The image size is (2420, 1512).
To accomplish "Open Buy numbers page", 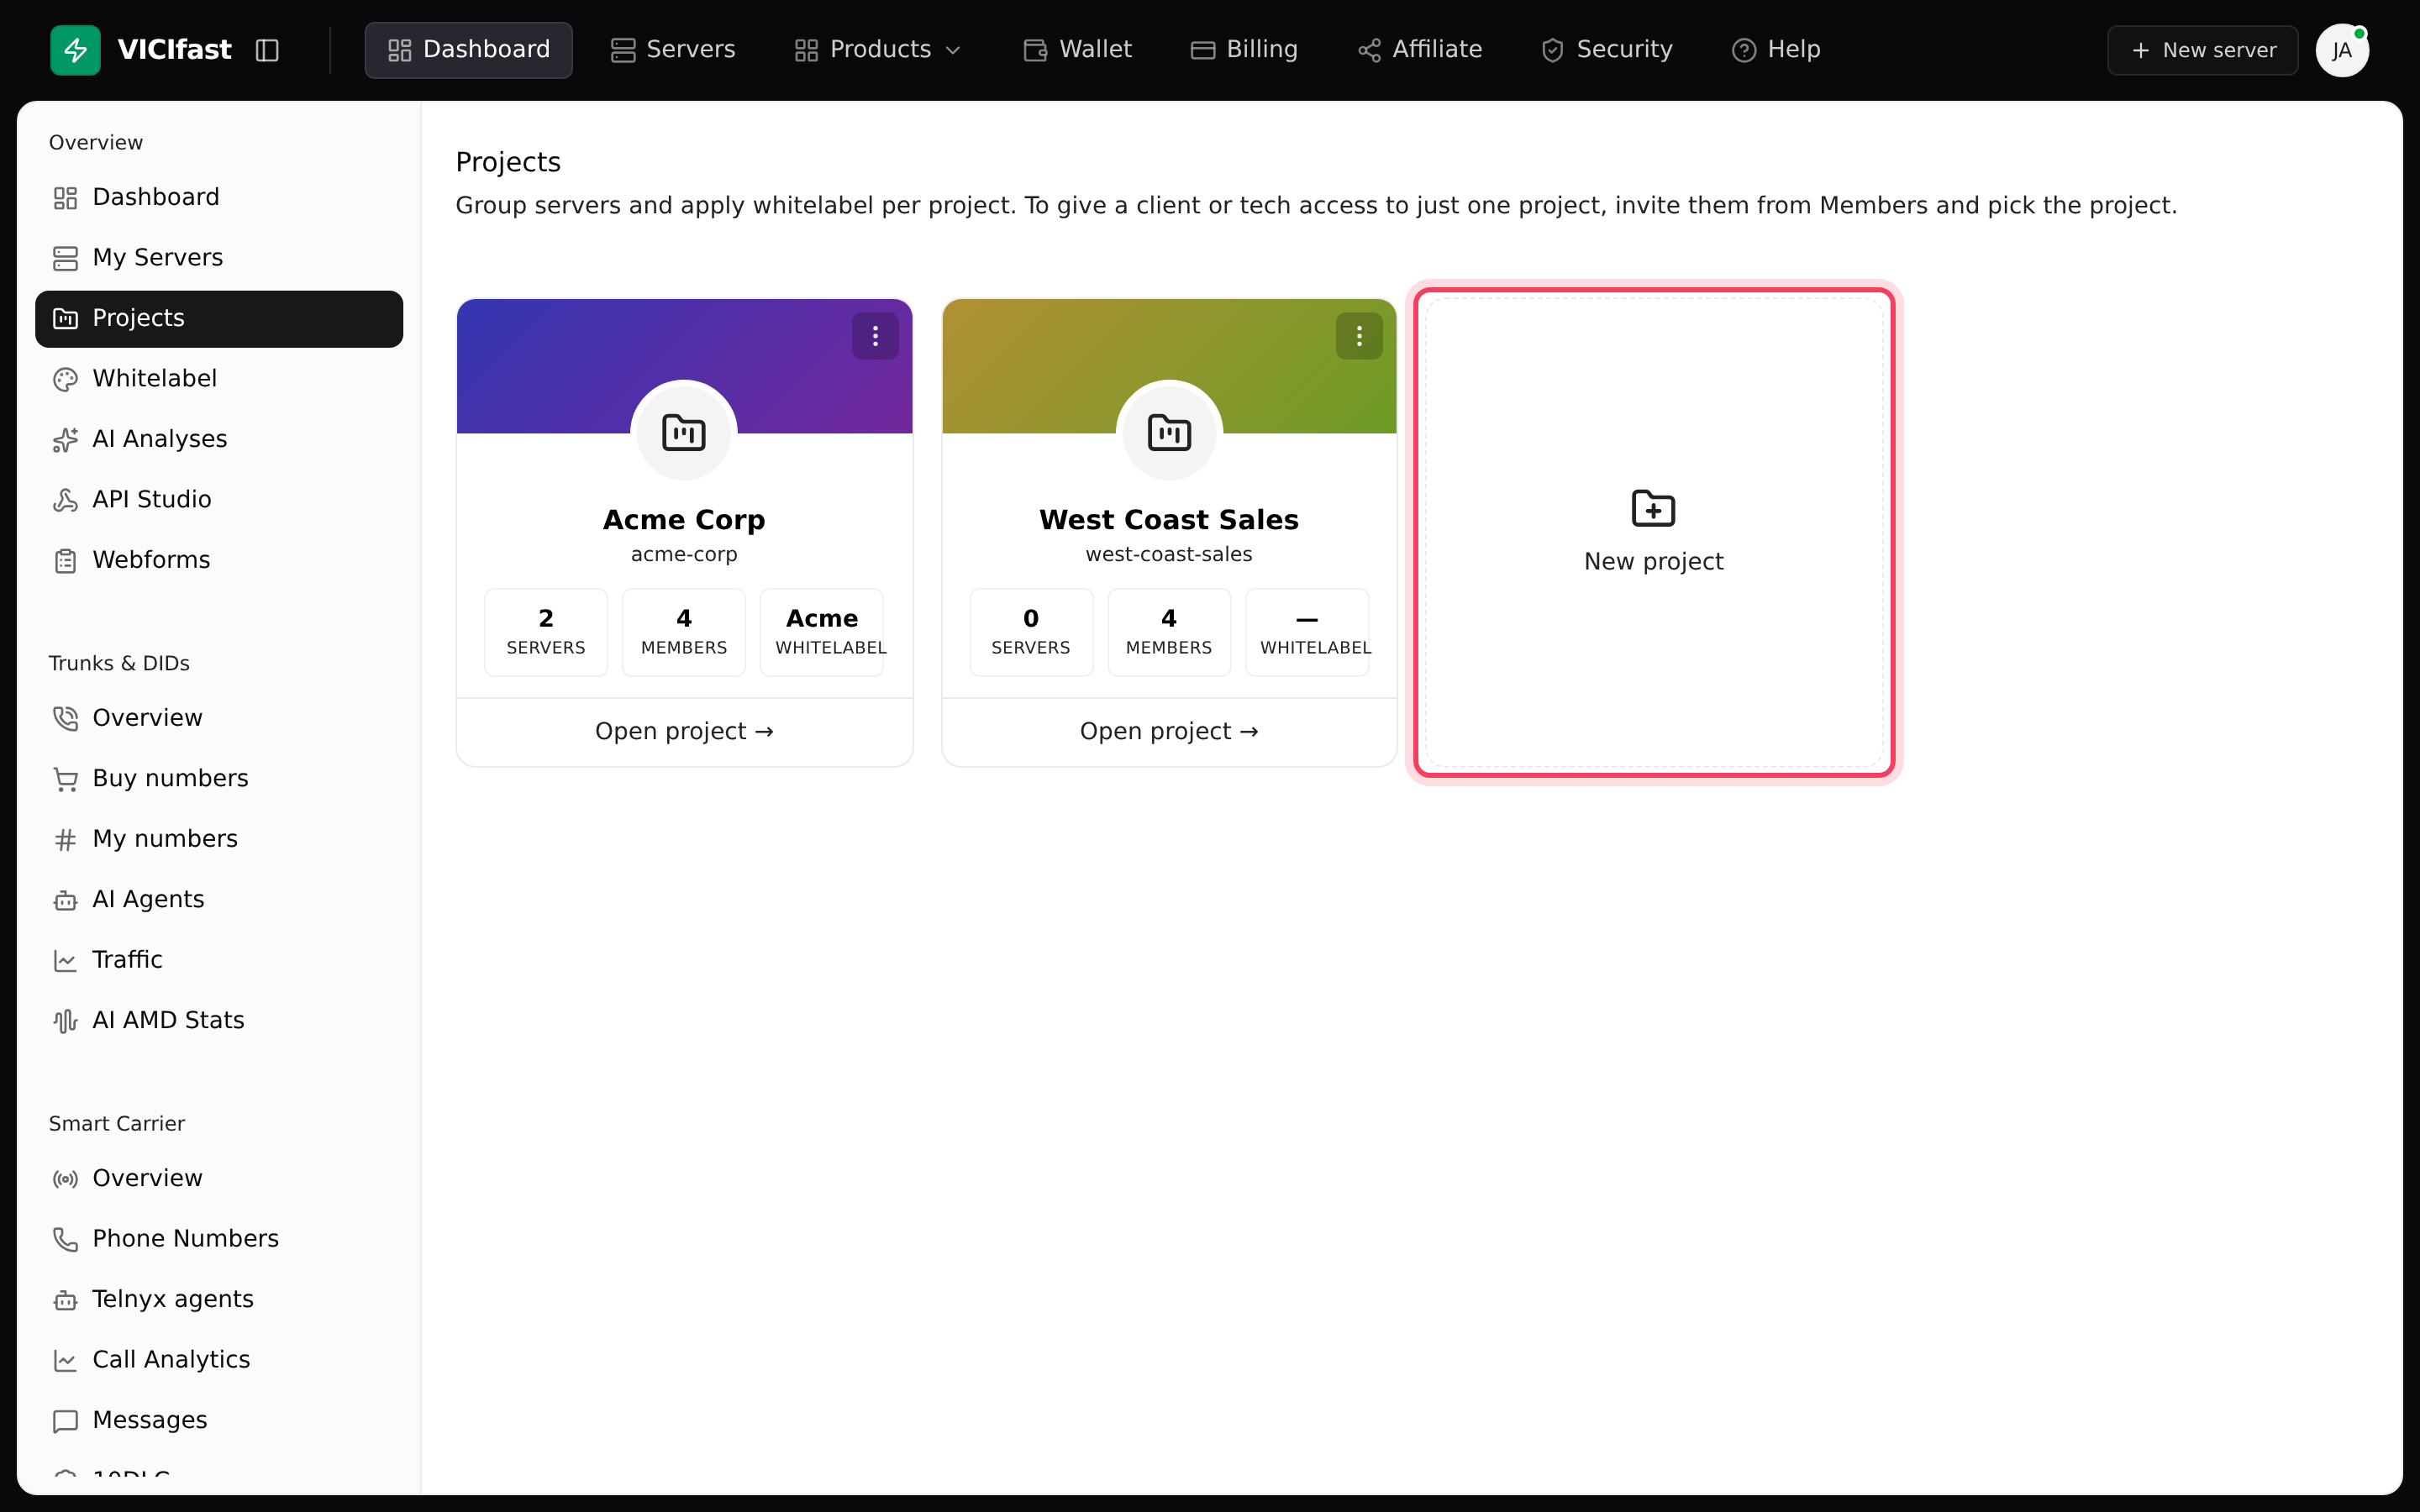I will pos(219,778).
